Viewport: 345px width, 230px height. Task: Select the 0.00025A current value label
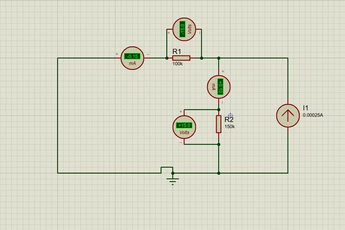(313, 115)
